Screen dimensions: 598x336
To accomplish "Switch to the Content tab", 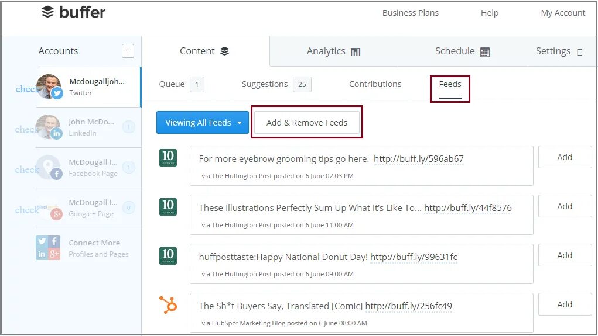I will coord(205,51).
